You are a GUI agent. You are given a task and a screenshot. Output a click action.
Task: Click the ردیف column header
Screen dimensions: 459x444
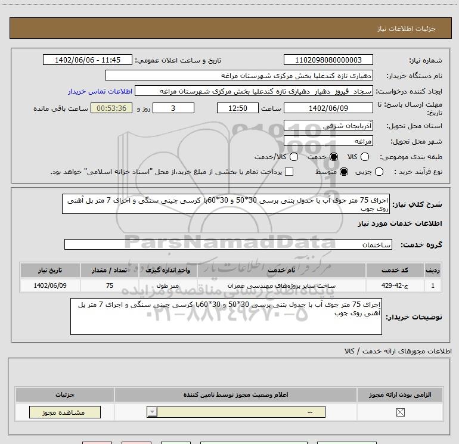pyautogui.click(x=433, y=270)
